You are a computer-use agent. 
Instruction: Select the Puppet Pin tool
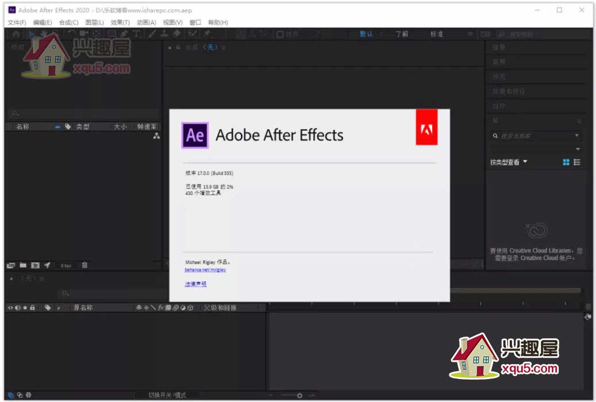207,34
